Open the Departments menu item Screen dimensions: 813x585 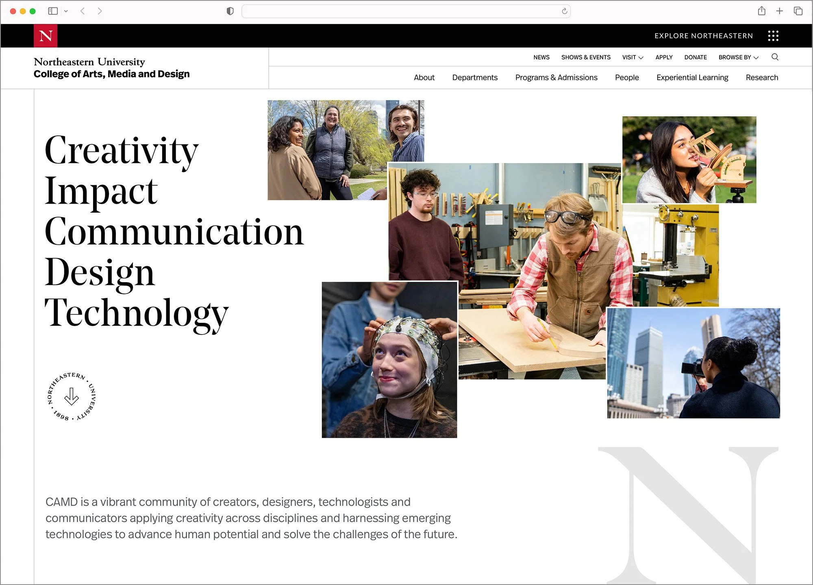(475, 77)
